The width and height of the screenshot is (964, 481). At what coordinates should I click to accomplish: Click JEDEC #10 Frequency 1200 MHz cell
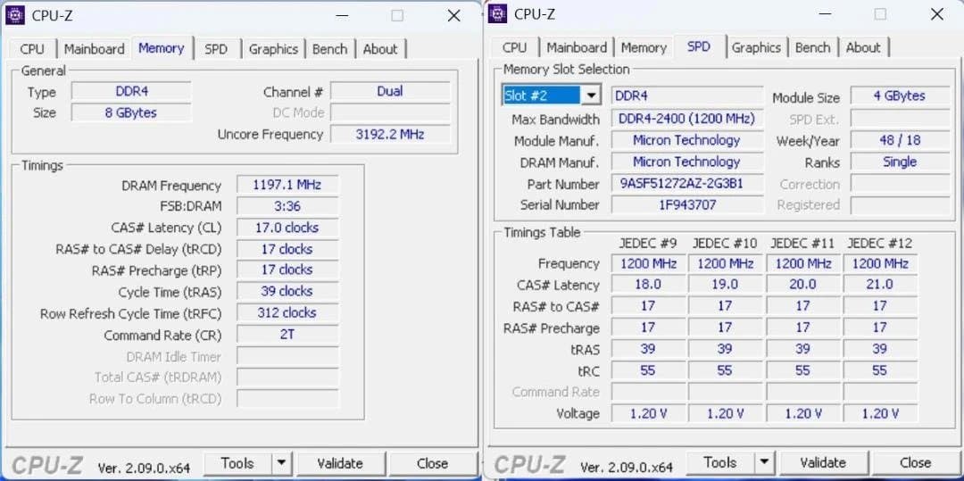[726, 263]
